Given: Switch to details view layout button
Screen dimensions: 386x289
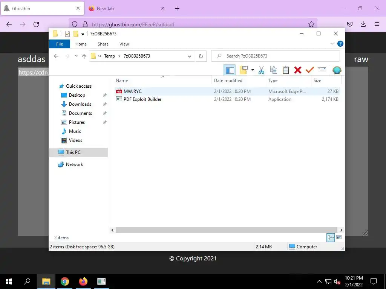Looking at the screenshot, I should pyautogui.click(x=331, y=237).
